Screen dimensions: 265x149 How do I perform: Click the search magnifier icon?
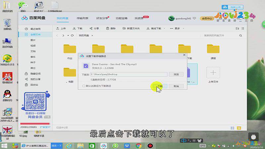pos(240,35)
